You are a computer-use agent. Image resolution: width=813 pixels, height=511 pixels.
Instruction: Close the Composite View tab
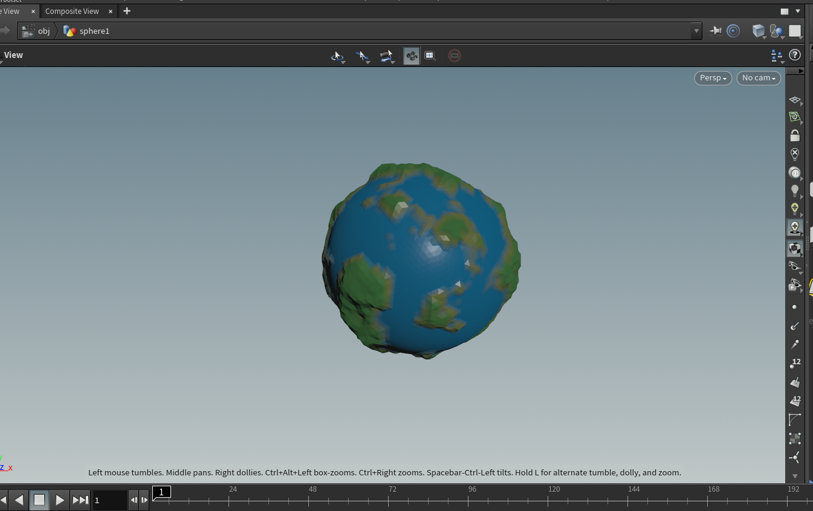tap(111, 11)
